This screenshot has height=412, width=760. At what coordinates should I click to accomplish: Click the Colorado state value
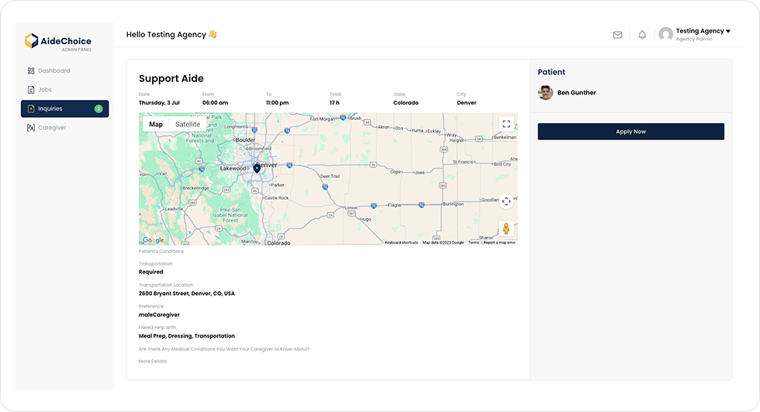406,103
